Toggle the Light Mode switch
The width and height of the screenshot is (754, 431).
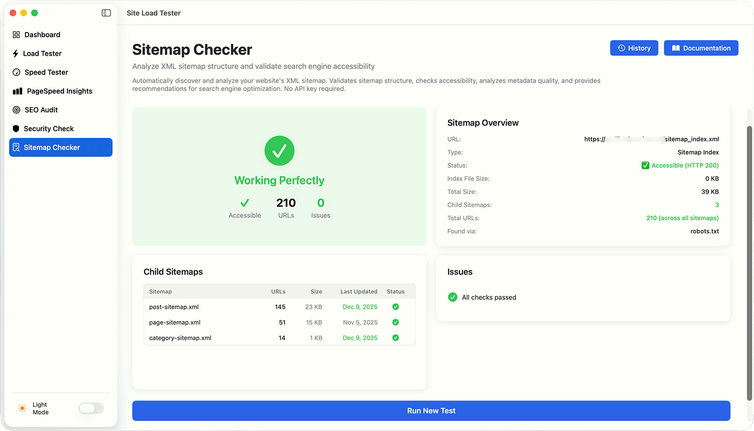tap(91, 408)
